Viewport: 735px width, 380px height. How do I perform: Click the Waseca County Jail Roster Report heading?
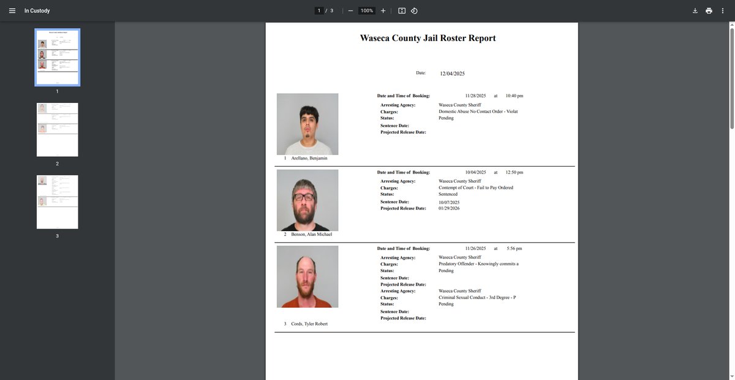point(428,38)
